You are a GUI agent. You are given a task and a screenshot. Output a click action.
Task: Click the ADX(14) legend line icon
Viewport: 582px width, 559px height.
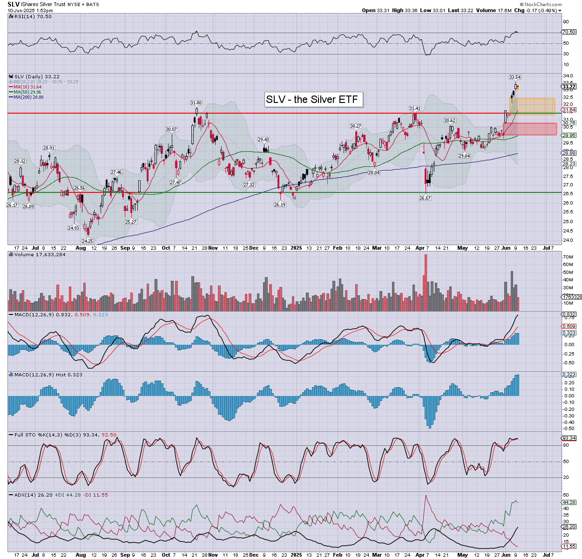(x=11, y=495)
